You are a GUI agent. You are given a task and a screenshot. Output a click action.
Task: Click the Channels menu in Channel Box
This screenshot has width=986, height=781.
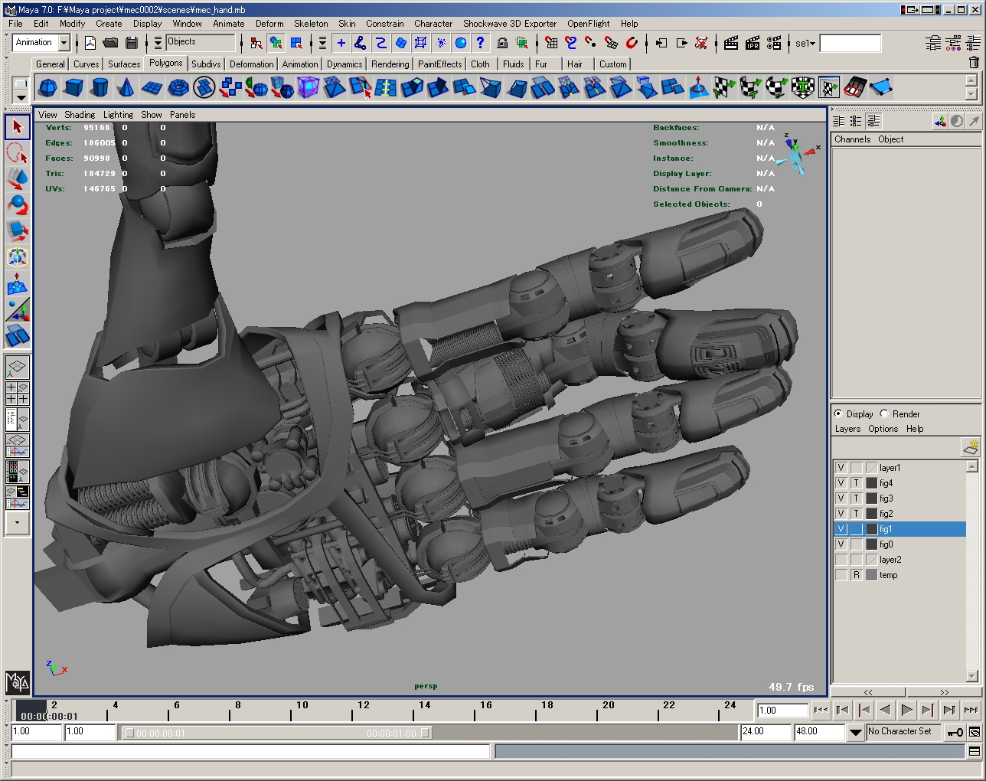tap(852, 139)
